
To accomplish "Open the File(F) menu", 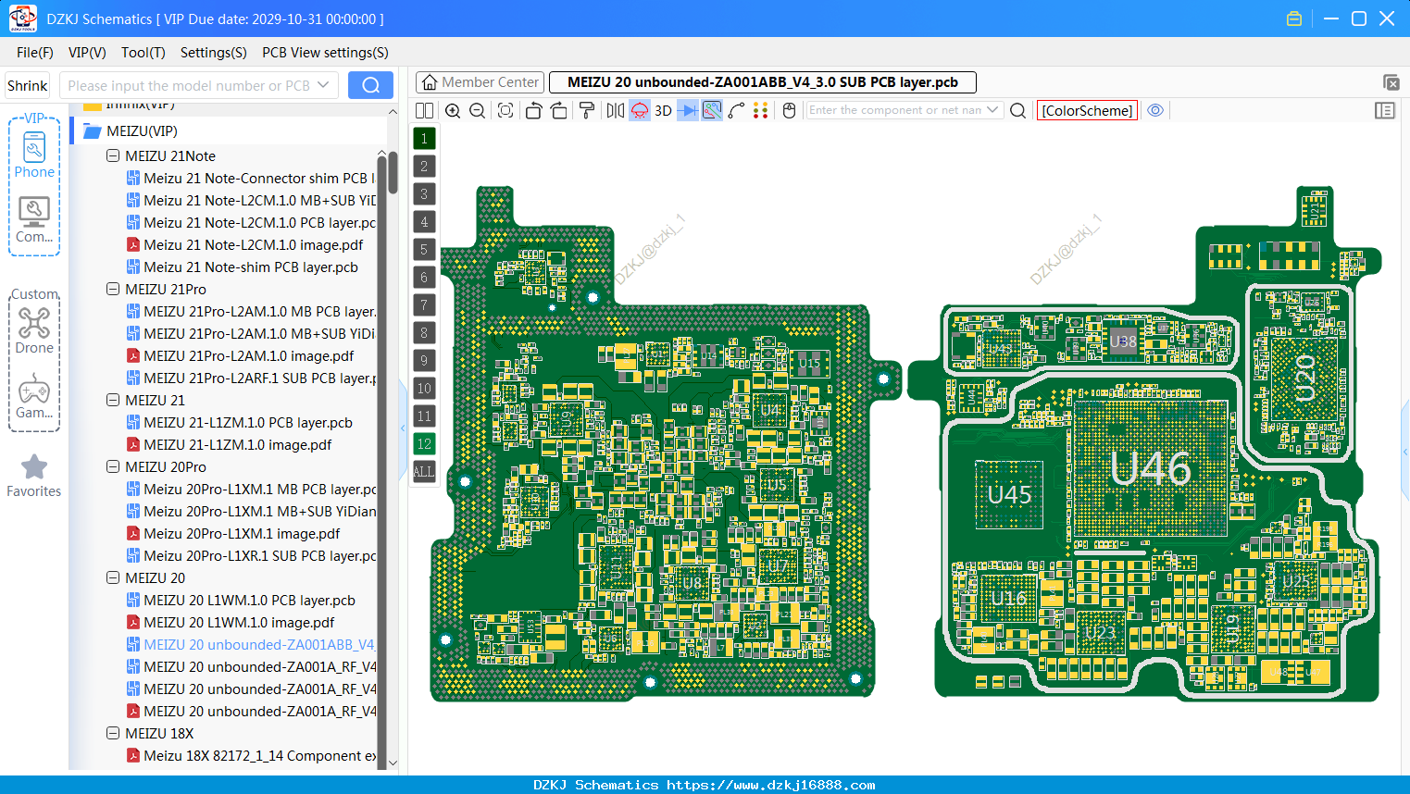I will [34, 53].
